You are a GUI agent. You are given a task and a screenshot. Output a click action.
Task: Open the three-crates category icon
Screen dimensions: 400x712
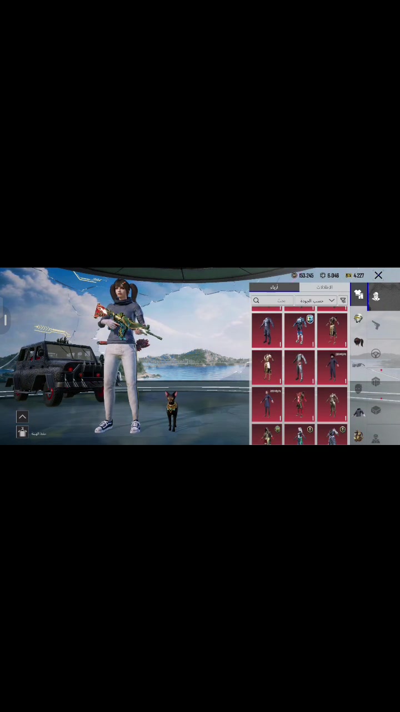click(x=376, y=382)
